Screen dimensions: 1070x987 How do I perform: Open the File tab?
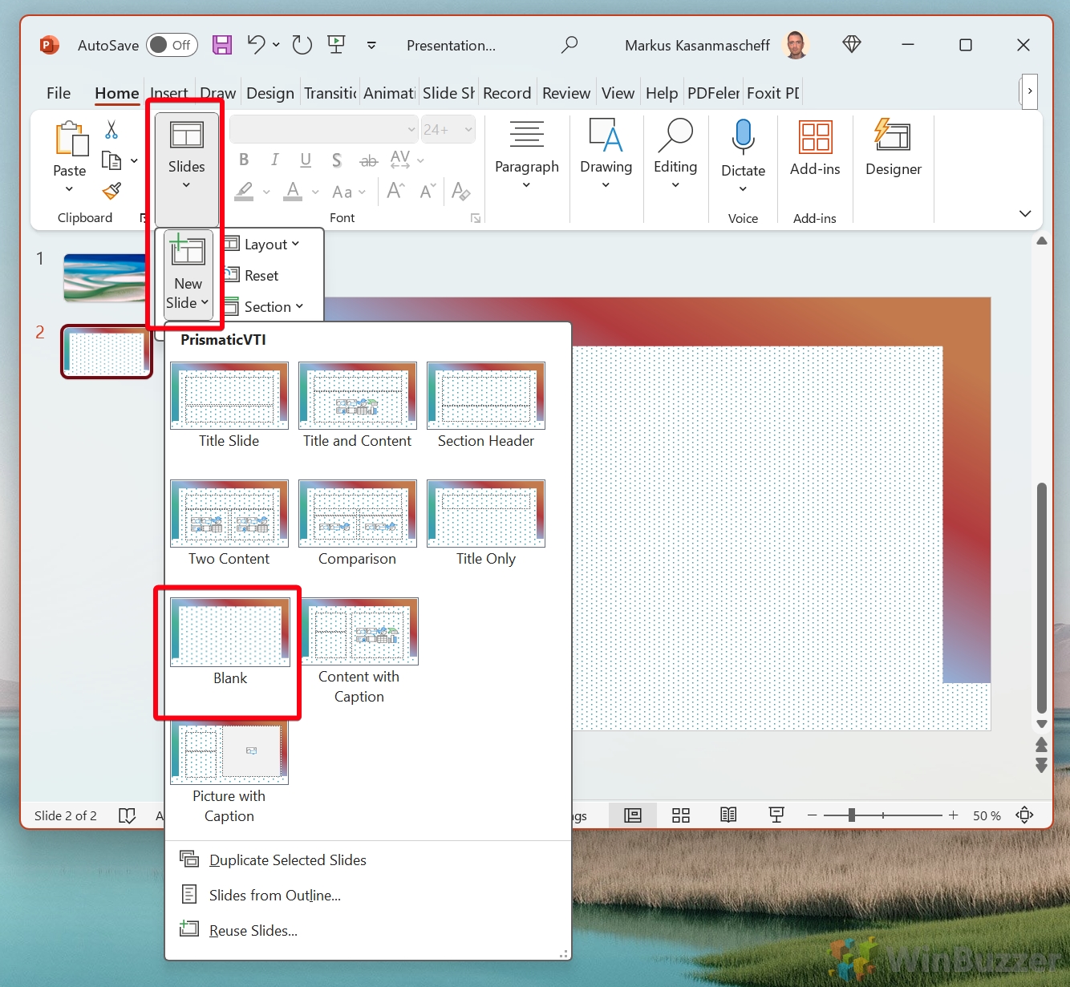pos(59,93)
